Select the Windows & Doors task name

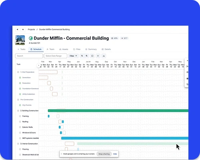(29, 132)
